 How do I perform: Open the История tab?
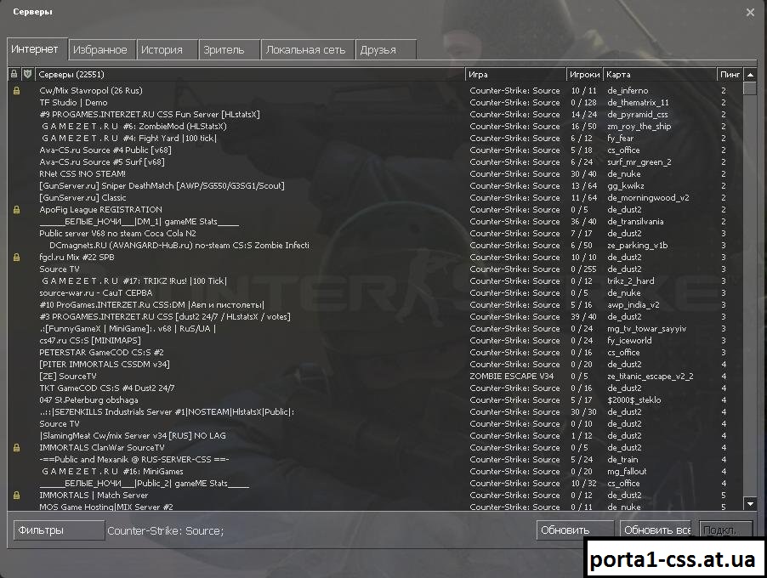pos(162,50)
